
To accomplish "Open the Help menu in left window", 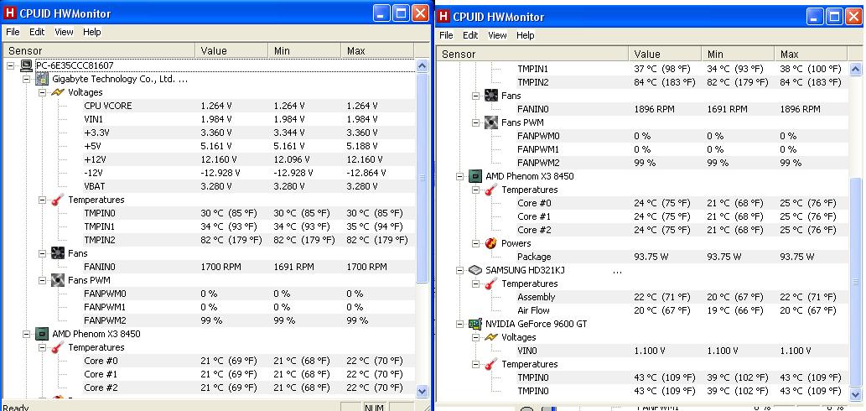I will point(92,32).
